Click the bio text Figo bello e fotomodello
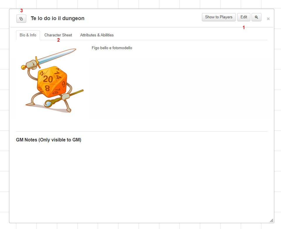The image size is (281, 229). 112,48
